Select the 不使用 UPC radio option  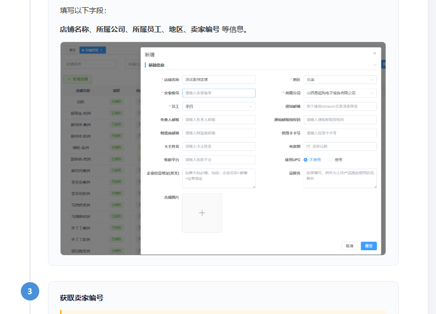click(x=312, y=160)
